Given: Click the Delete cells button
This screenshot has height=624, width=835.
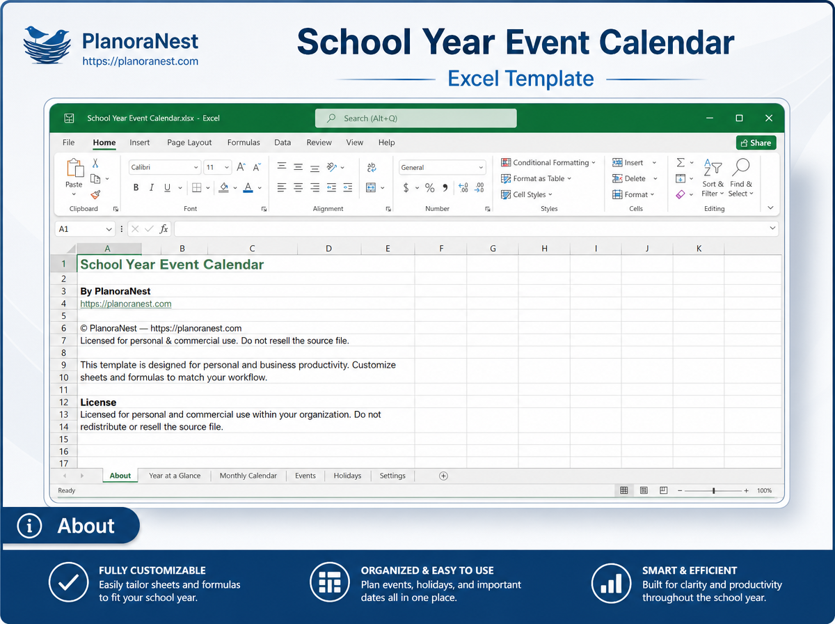Looking at the screenshot, I should [x=635, y=179].
